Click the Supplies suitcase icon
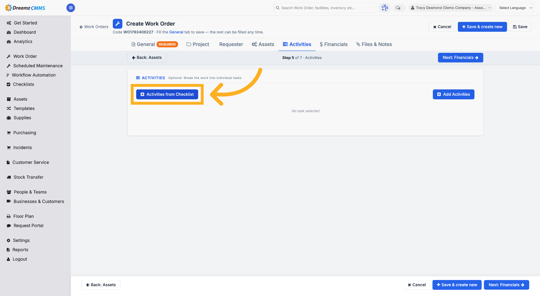 point(9,118)
